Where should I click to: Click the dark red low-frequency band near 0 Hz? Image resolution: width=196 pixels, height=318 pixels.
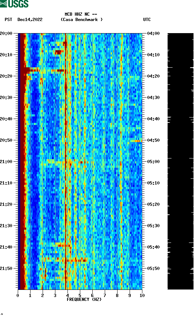[22, 161]
